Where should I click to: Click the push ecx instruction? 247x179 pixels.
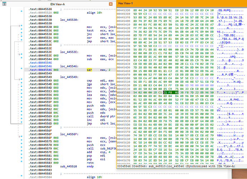[x=96, y=145]
